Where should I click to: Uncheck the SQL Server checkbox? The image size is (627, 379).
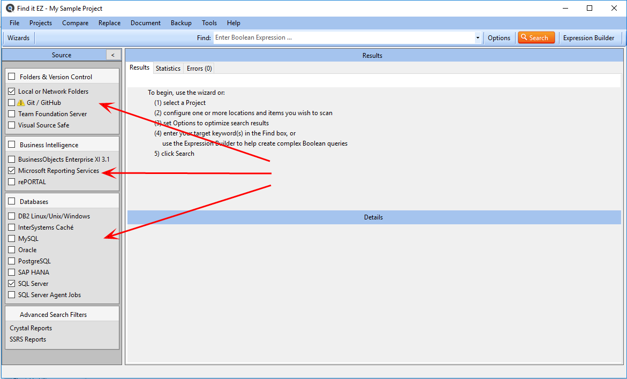point(12,284)
